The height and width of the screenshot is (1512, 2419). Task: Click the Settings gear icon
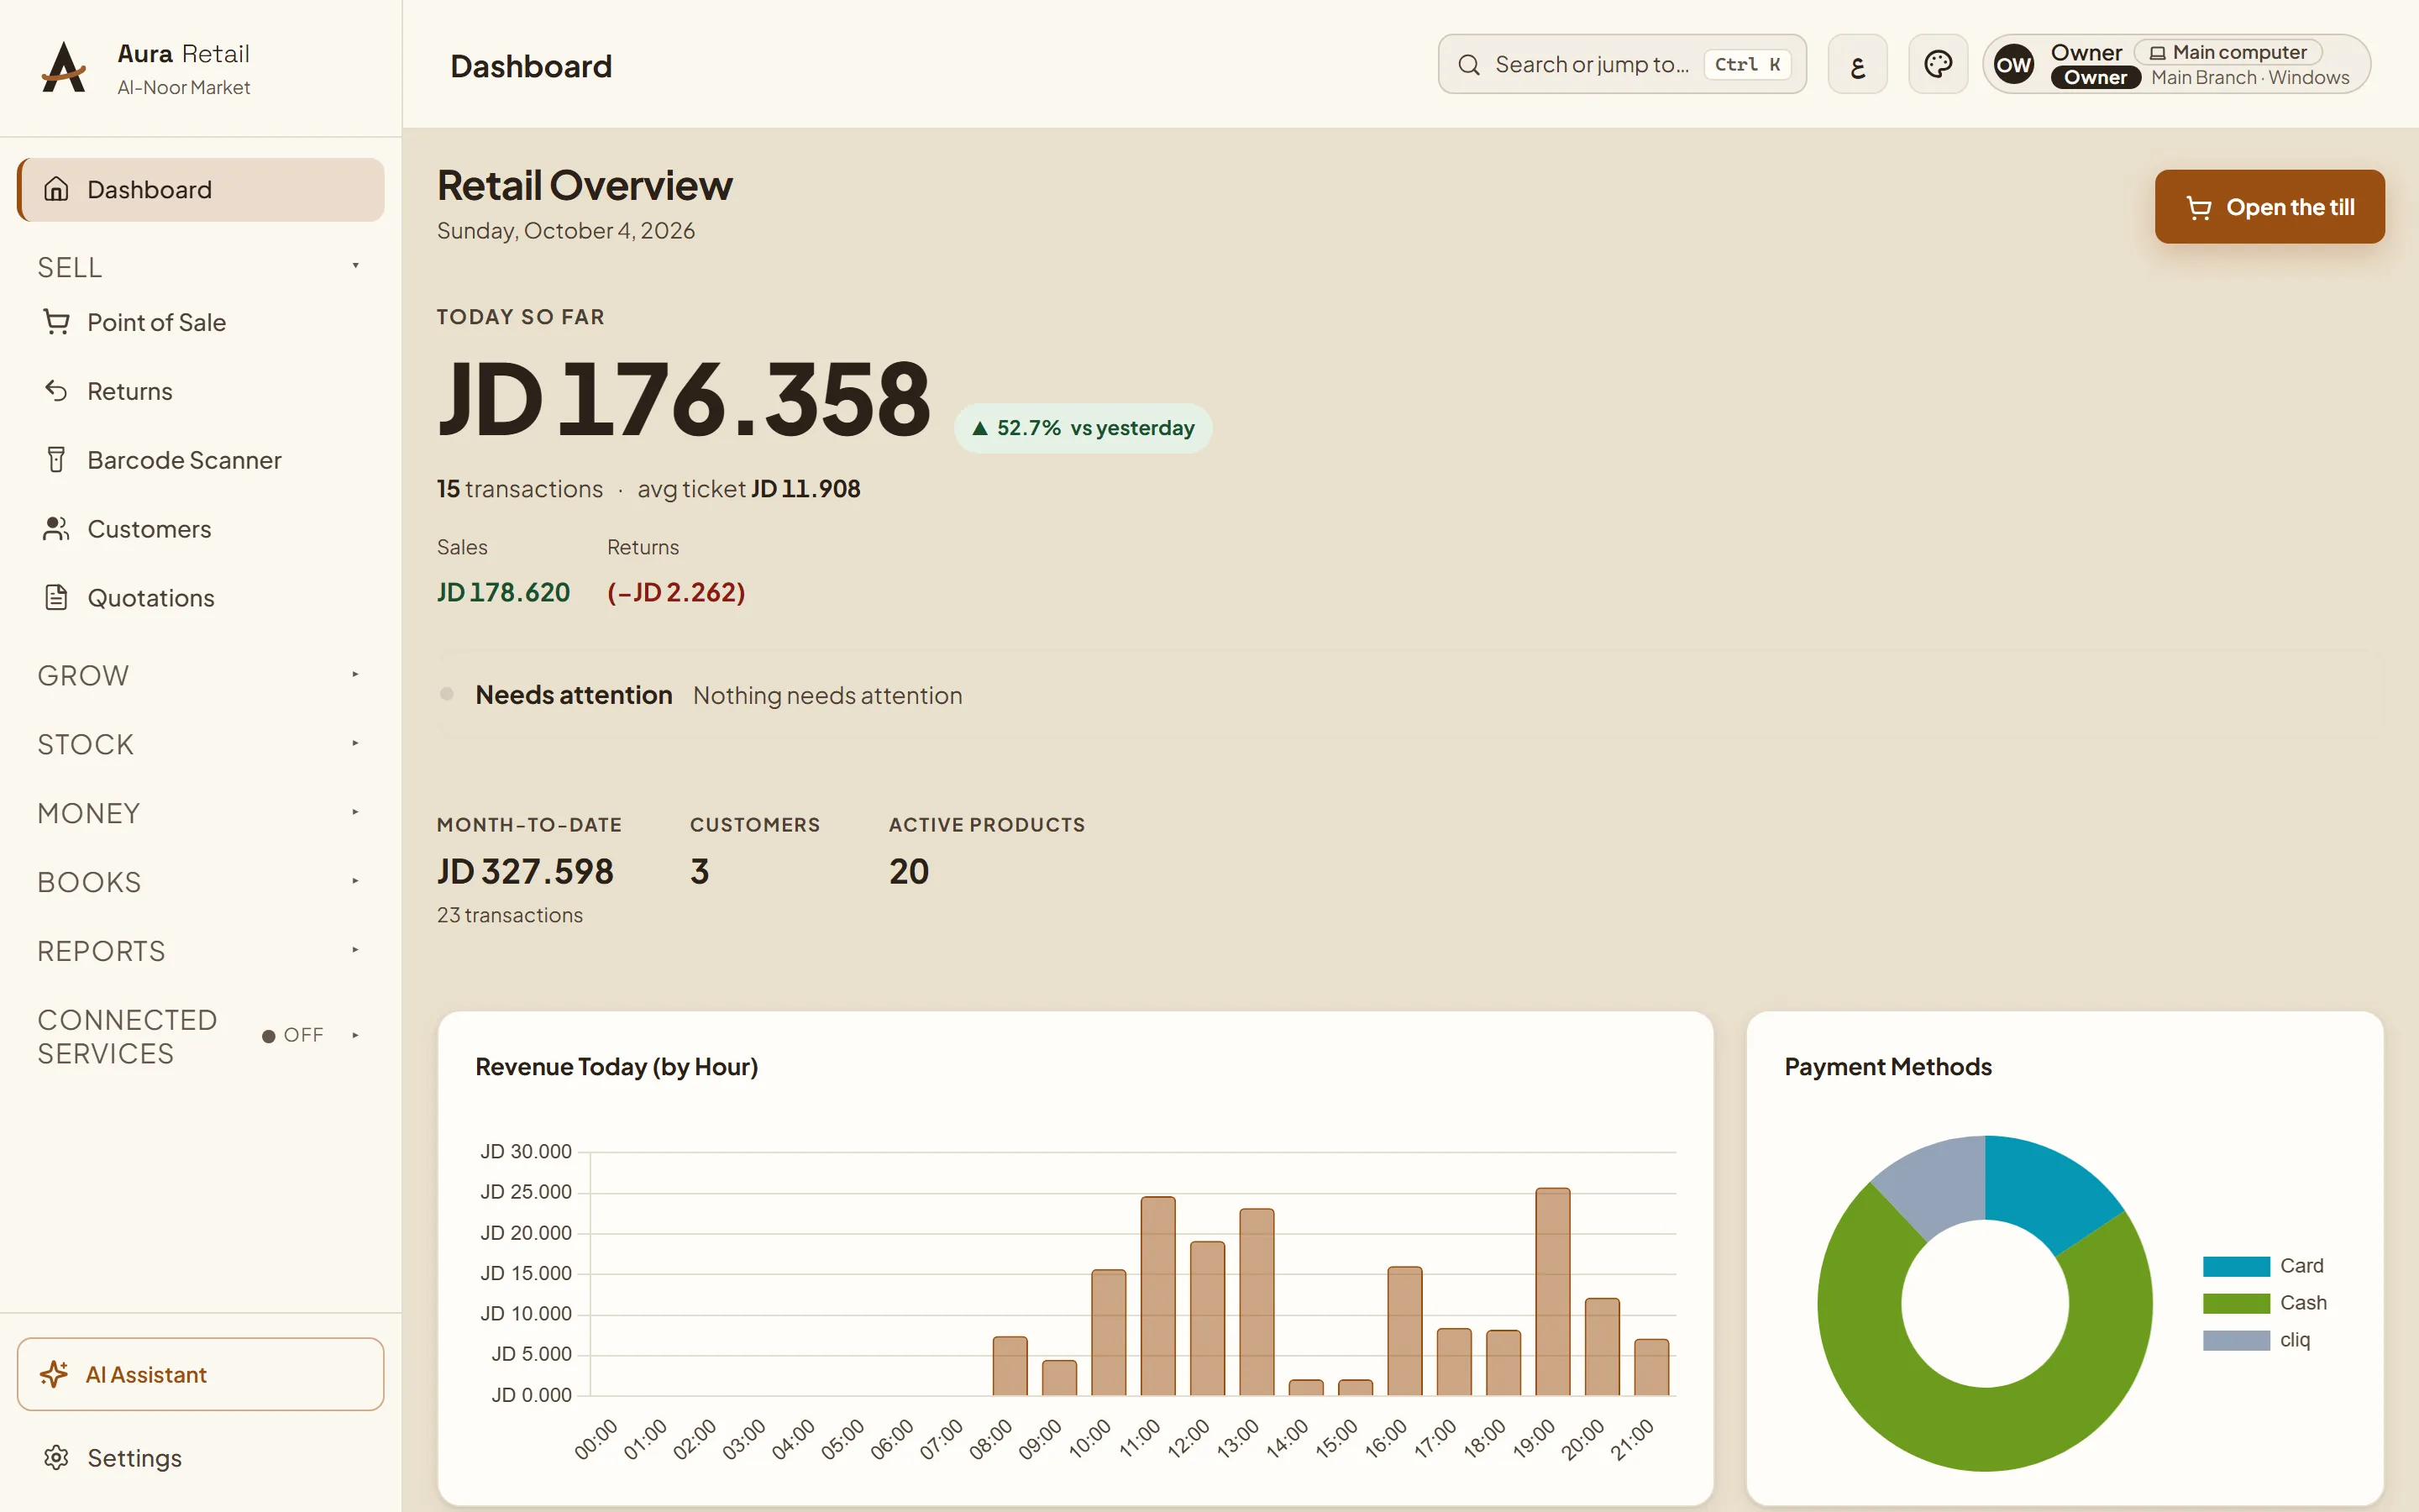click(56, 1458)
